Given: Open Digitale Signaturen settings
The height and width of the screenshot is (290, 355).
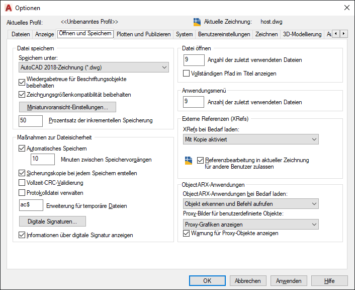Looking at the screenshot, I should [52, 222].
